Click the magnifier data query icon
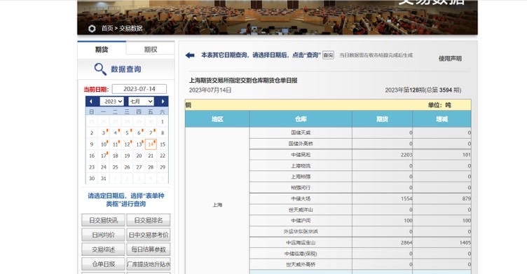 (x=100, y=69)
